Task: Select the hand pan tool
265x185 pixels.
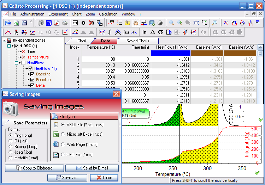Action: tap(136, 23)
